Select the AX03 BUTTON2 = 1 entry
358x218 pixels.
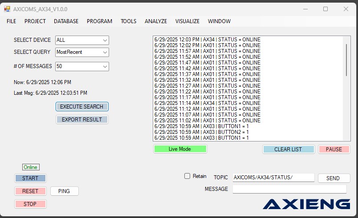point(248,132)
